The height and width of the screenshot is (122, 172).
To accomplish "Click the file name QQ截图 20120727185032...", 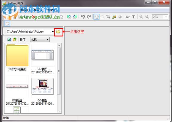I will click(43, 71).
